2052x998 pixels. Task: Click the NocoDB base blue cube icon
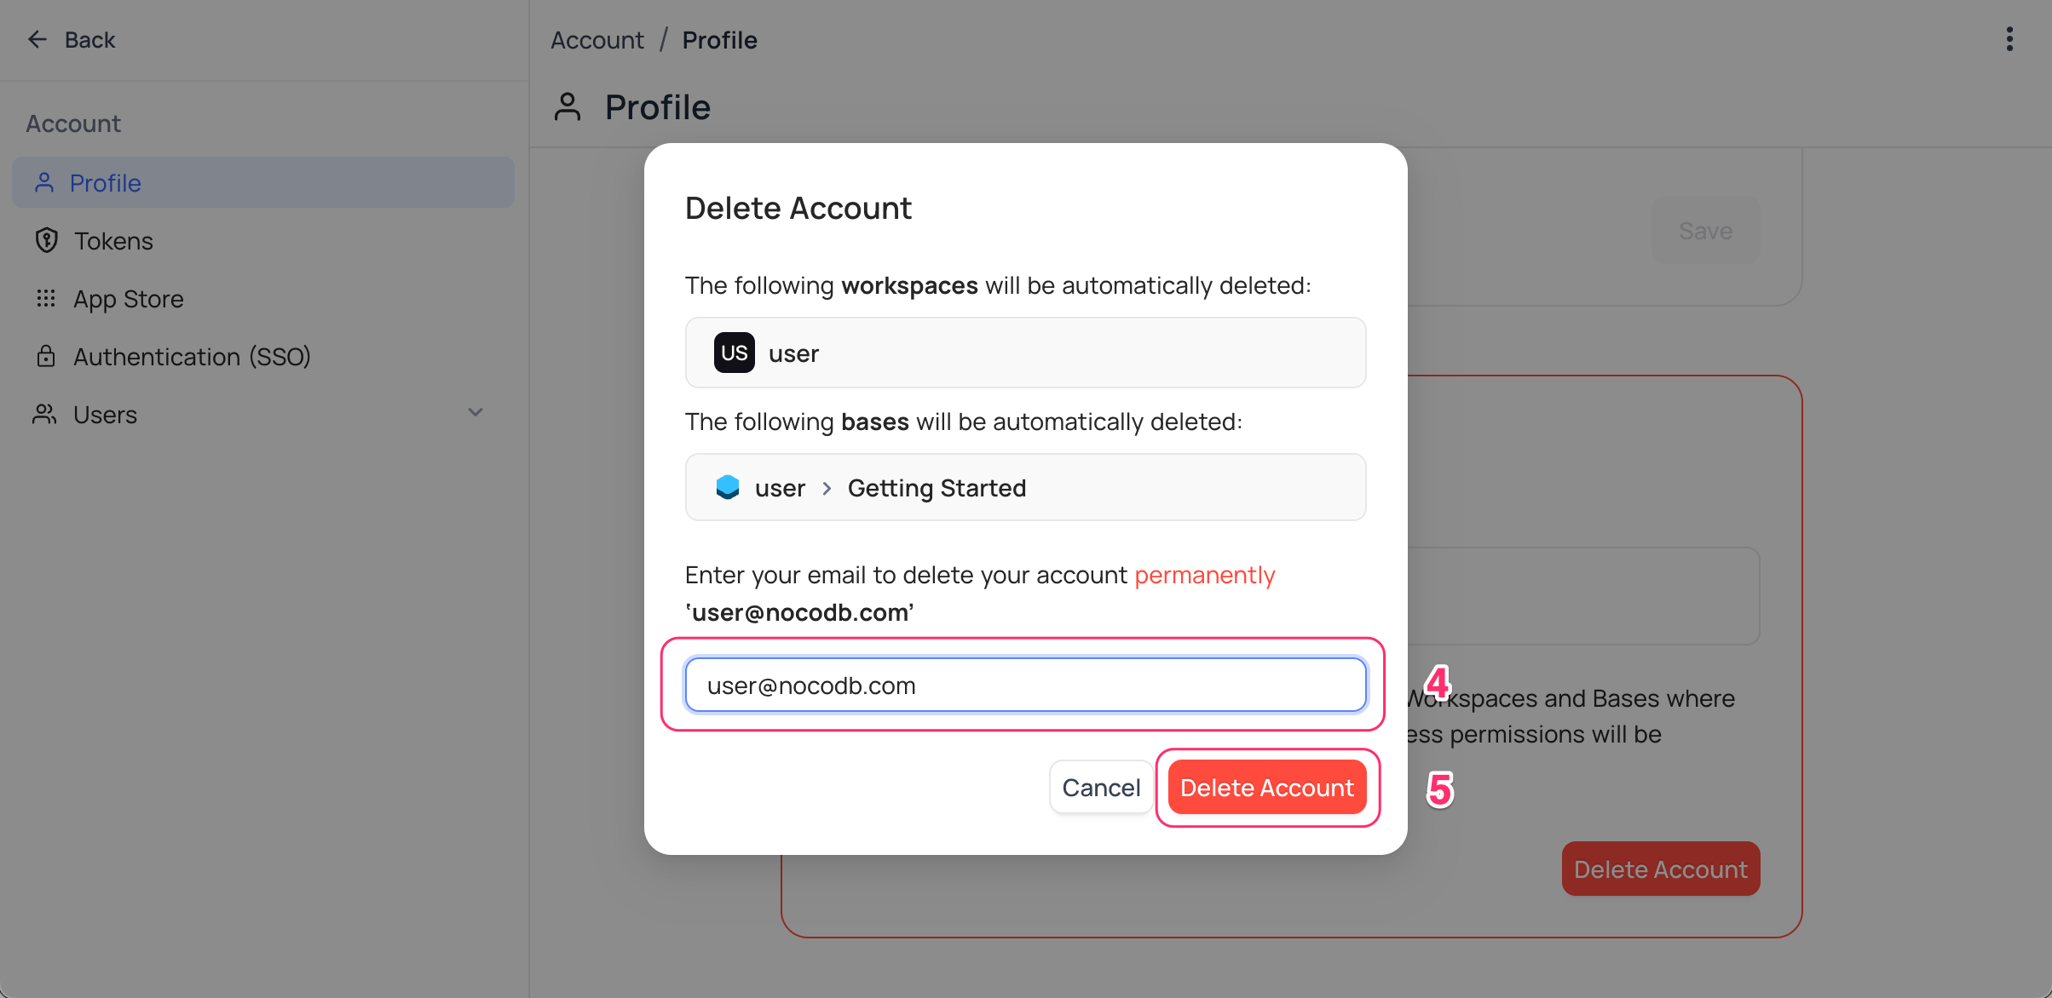click(725, 486)
